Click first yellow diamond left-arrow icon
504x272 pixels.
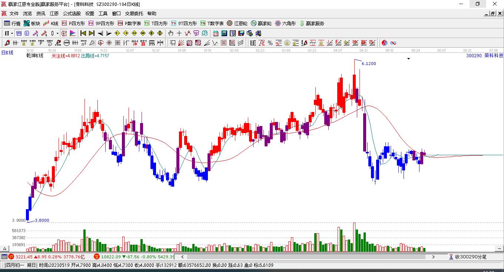pyautogui.click(x=117, y=33)
